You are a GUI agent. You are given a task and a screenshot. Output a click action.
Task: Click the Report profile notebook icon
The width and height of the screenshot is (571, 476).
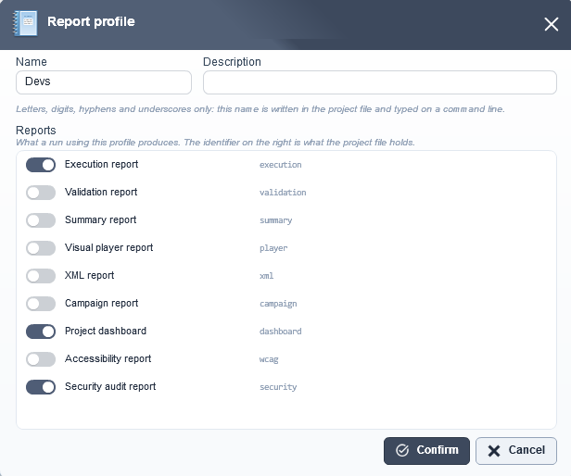[25, 23]
